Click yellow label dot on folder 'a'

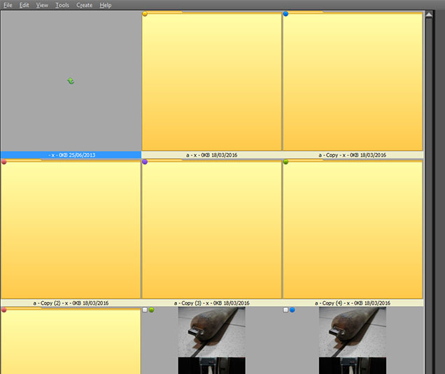(145, 13)
